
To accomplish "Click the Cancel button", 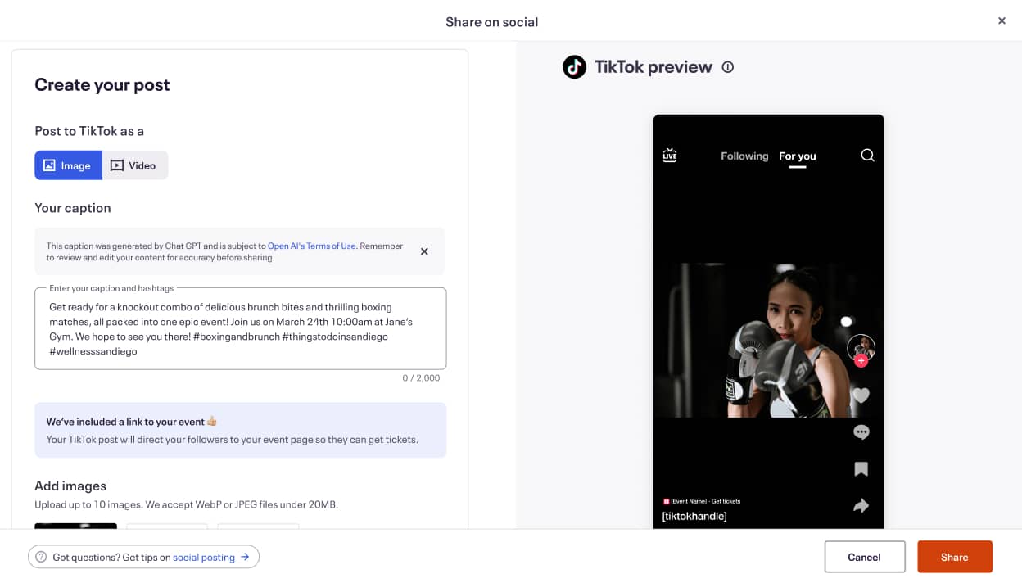I will point(864,557).
